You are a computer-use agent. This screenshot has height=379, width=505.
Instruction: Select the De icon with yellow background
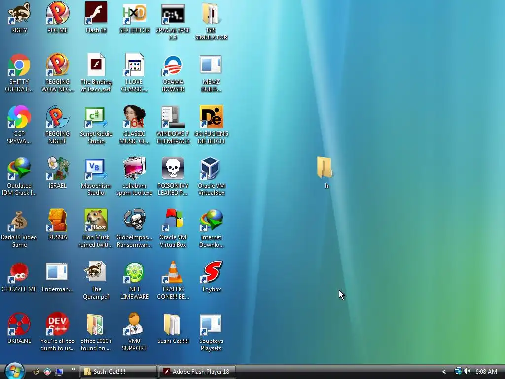pyautogui.click(x=211, y=116)
